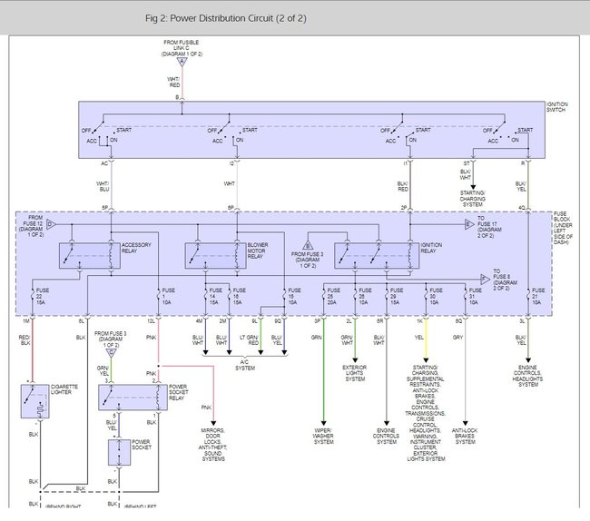Click the Fuse 21 10A symbol
The height and width of the screenshot is (521, 590).
coord(528,296)
